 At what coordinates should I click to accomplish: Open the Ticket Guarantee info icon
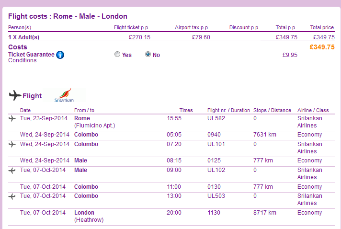[x=60, y=55]
